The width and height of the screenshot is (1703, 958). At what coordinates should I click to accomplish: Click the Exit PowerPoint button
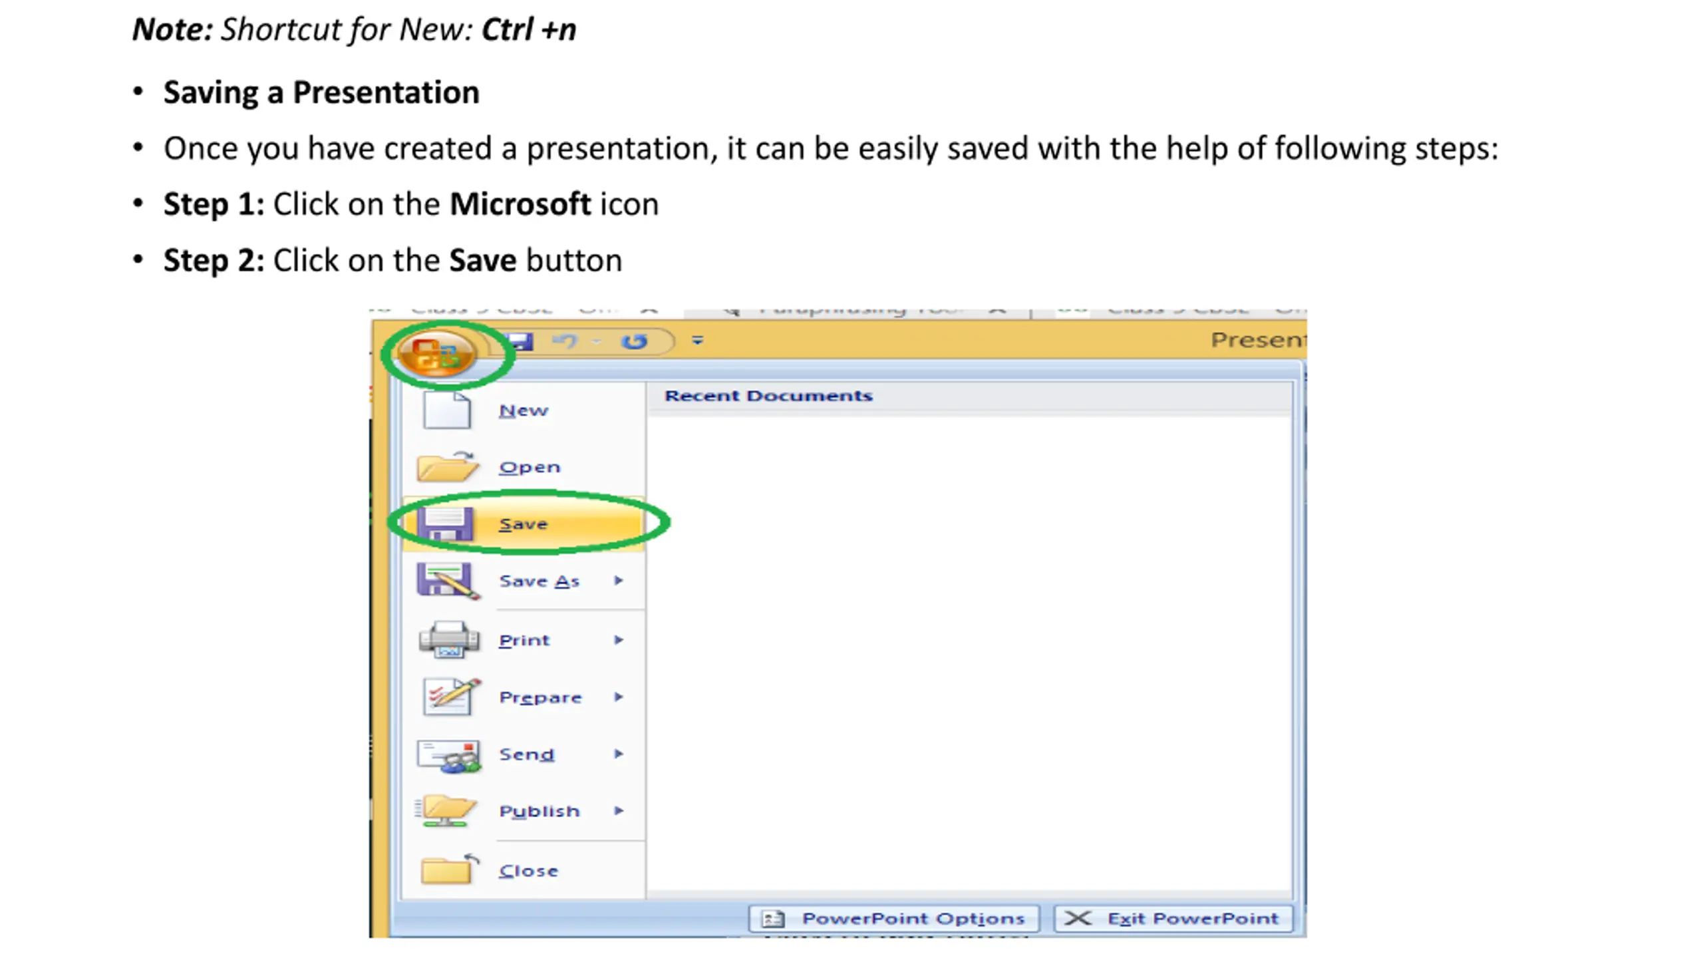coord(1174,919)
